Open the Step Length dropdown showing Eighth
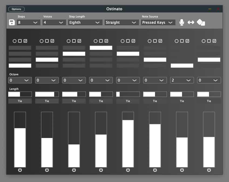Image resolution: width=229 pixels, height=182 pixels. (85, 22)
